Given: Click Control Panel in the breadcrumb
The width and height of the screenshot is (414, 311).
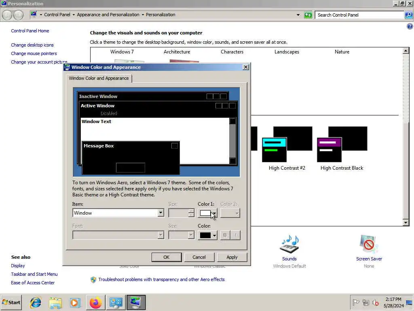Looking at the screenshot, I should [x=57, y=15].
